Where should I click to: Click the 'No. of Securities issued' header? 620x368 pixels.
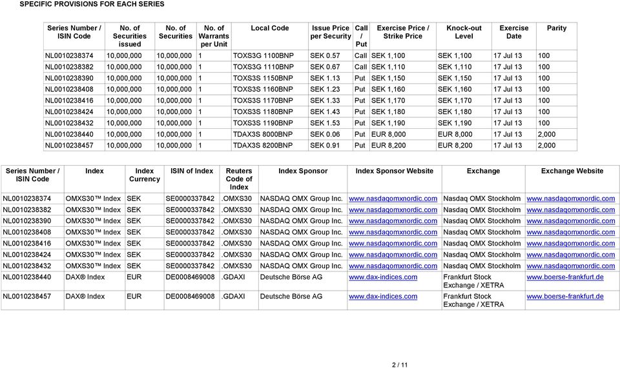click(x=130, y=36)
